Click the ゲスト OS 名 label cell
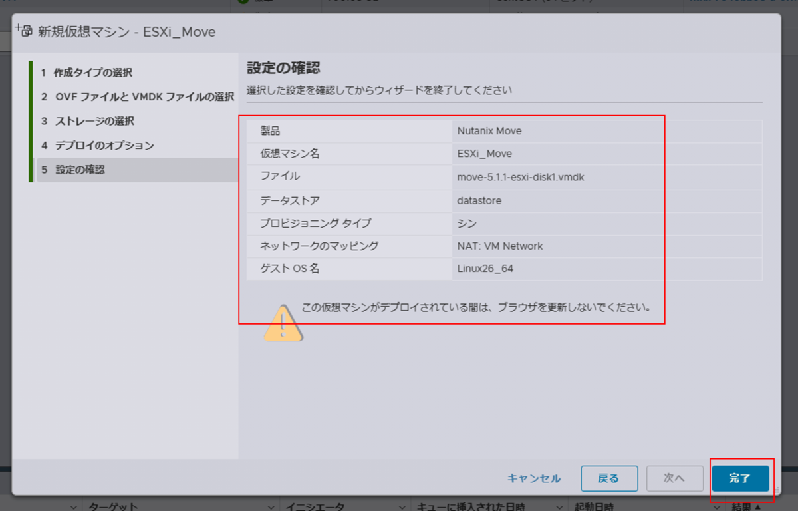This screenshot has height=511, width=798. [x=349, y=269]
